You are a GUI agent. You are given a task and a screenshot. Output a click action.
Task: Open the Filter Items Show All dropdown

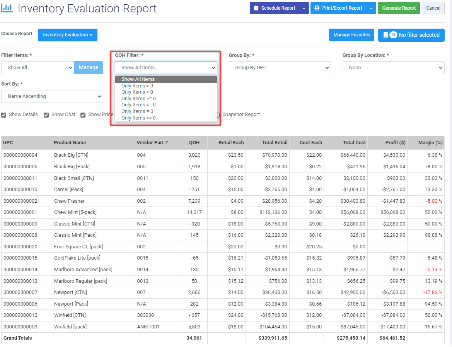[x=38, y=68]
